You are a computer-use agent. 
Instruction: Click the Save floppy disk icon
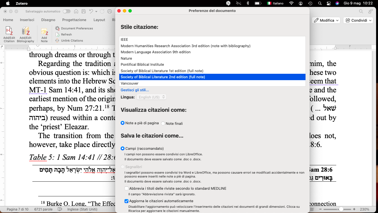83,11
